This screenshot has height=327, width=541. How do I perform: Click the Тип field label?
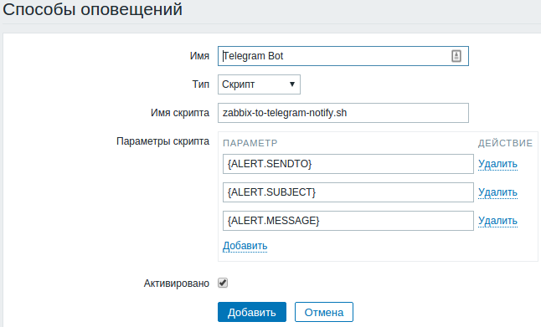click(201, 84)
